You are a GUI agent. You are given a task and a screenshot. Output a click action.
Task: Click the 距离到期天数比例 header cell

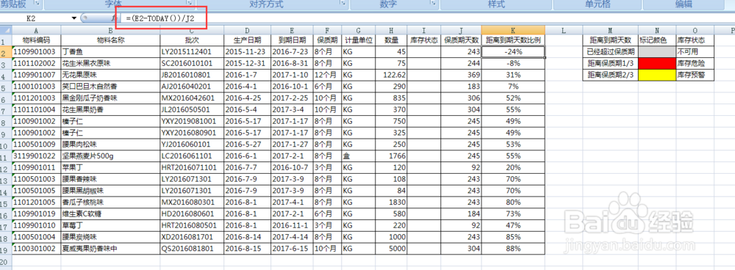(513, 40)
